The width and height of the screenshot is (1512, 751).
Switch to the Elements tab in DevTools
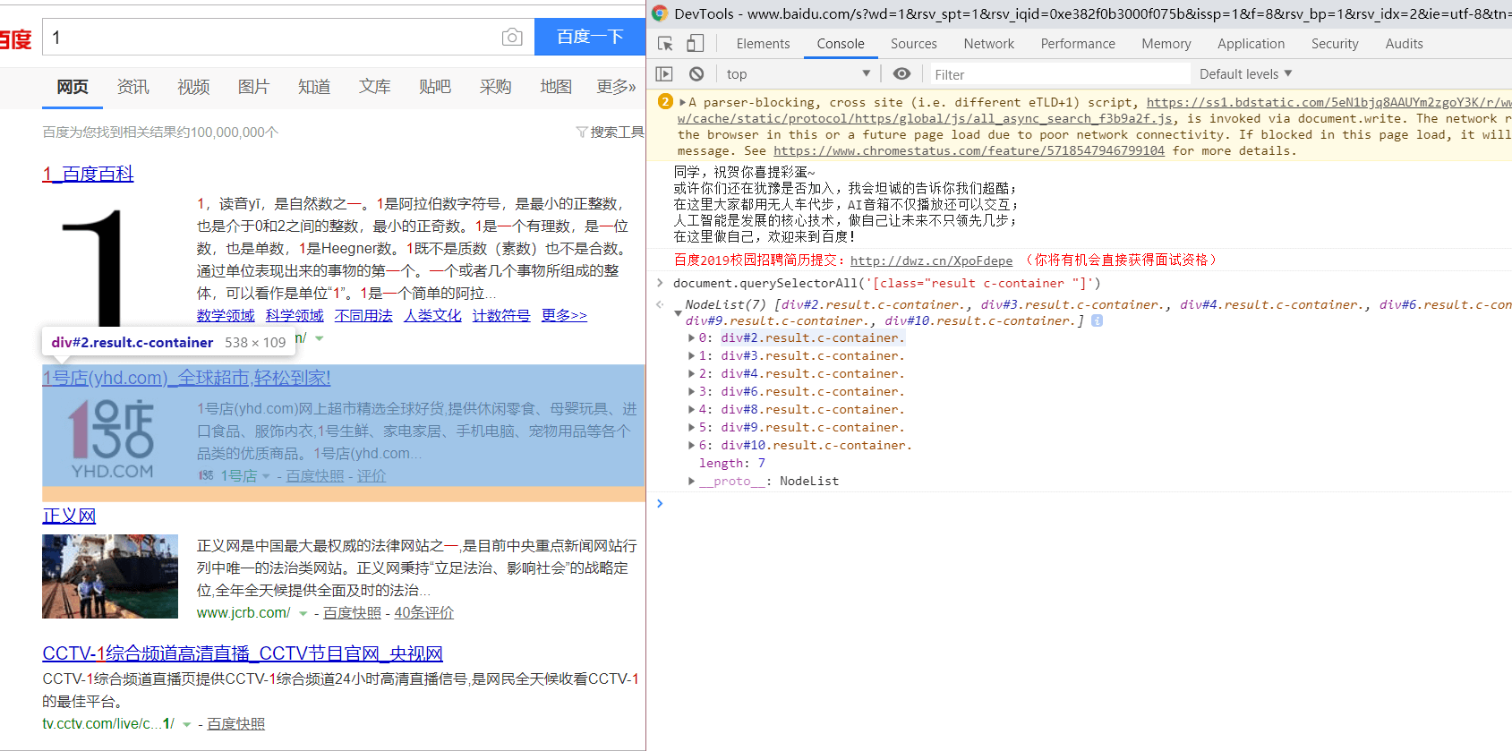pyautogui.click(x=763, y=43)
